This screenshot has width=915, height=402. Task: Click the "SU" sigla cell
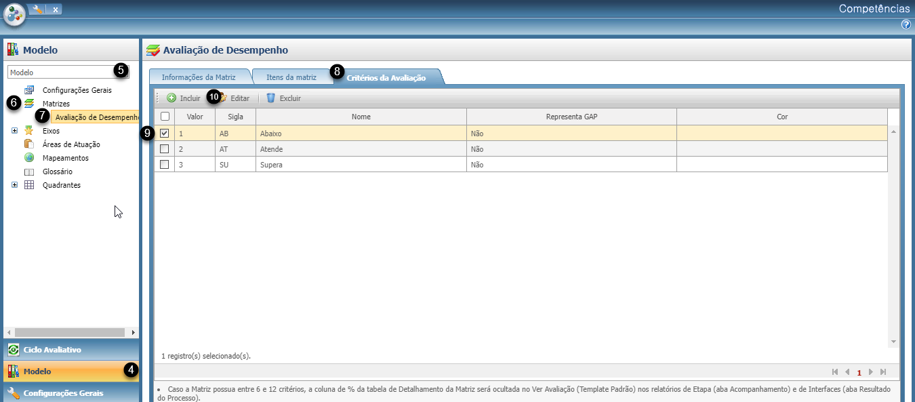235,165
